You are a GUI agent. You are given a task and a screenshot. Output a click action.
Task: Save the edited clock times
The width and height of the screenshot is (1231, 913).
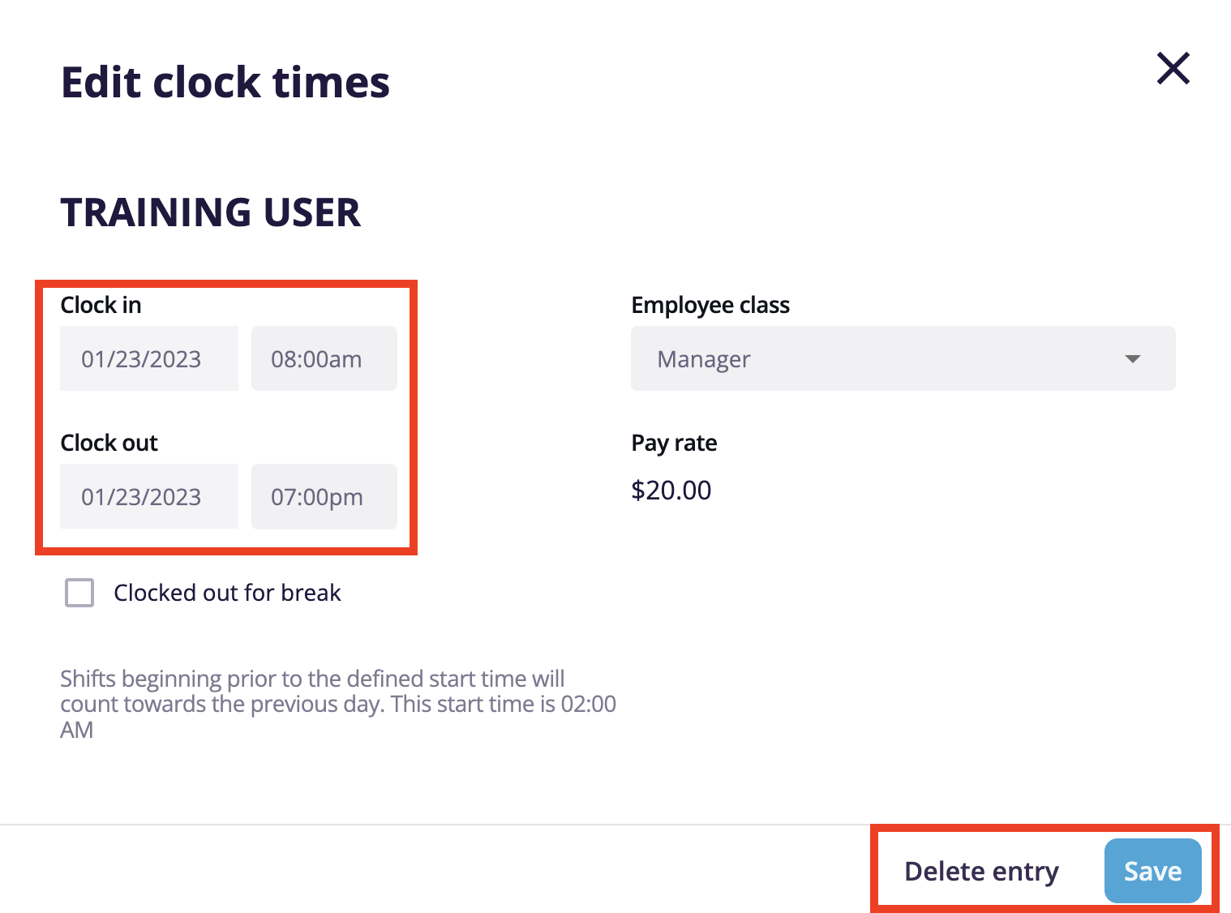click(1152, 870)
